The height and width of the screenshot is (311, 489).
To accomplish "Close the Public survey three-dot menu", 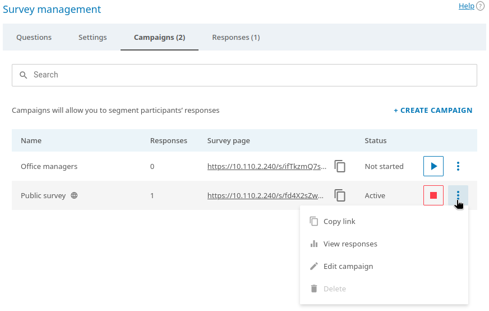I will [x=458, y=195].
